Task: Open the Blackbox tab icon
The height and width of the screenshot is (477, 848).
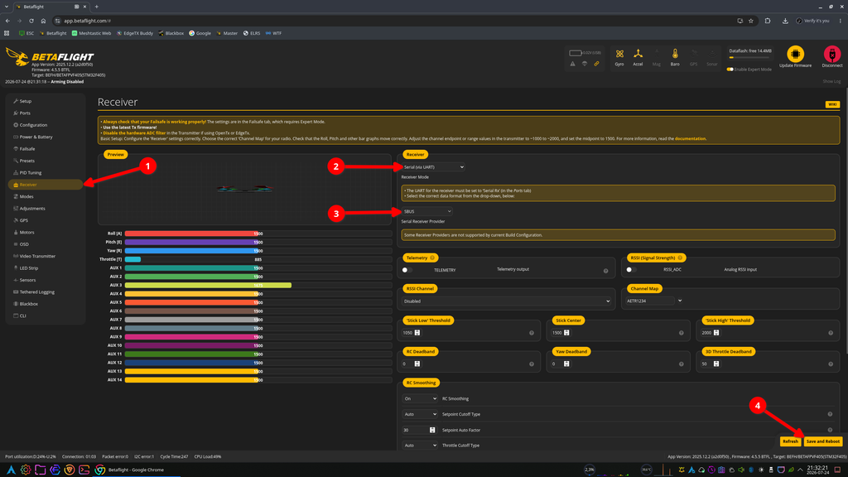Action: tap(16, 304)
